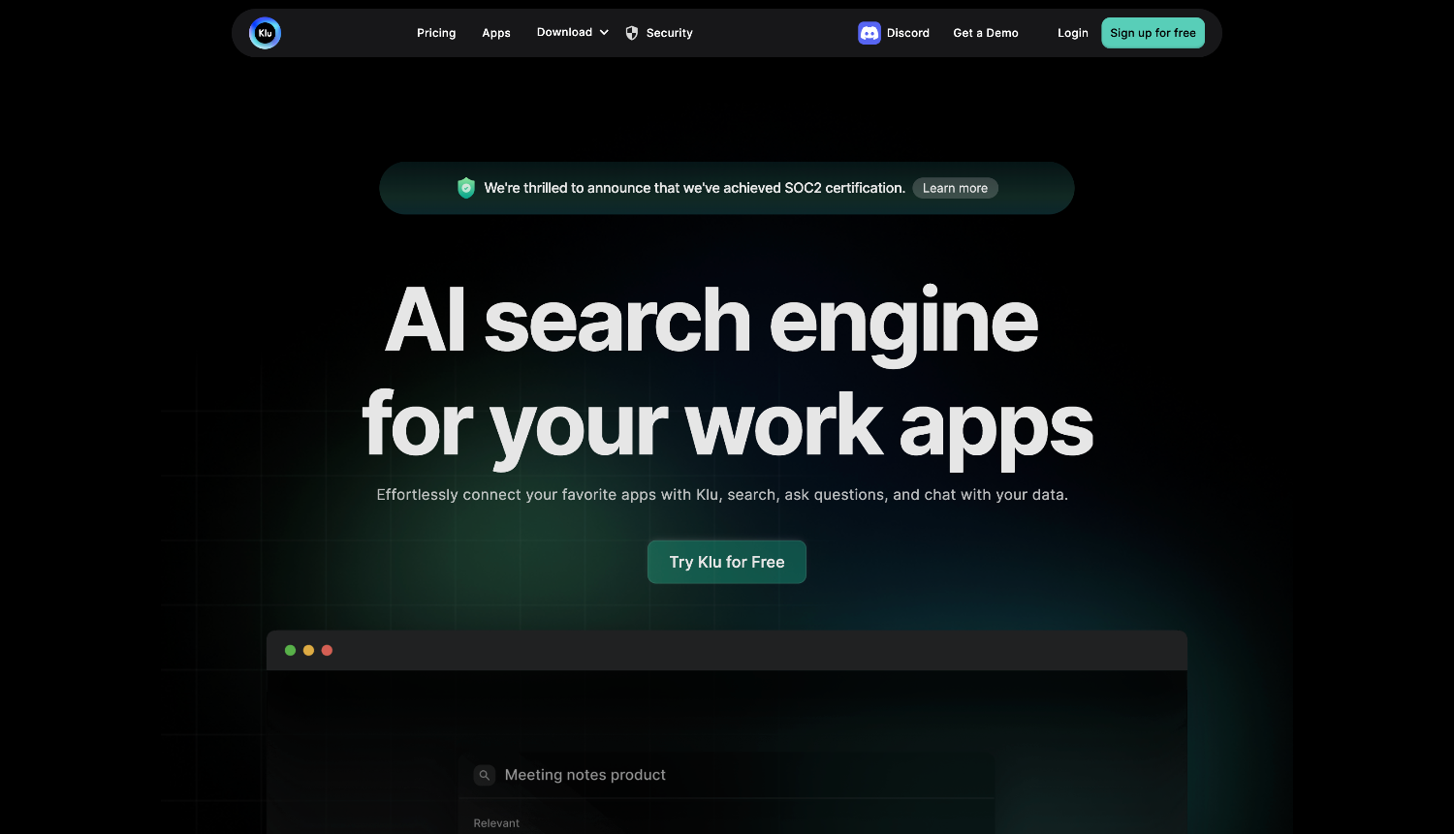
Task: Go to the Apps page
Action: coord(496,33)
